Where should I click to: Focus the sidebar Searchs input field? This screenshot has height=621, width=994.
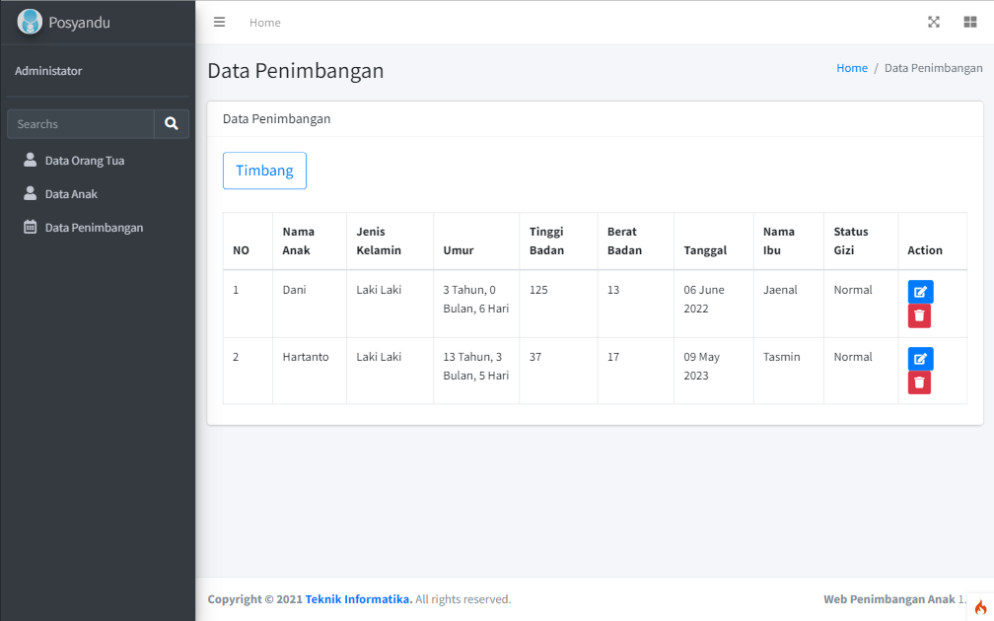[x=80, y=124]
